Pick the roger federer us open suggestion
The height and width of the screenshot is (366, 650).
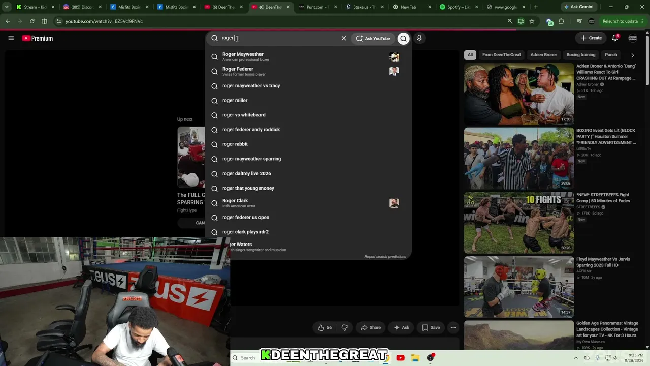tap(308, 217)
